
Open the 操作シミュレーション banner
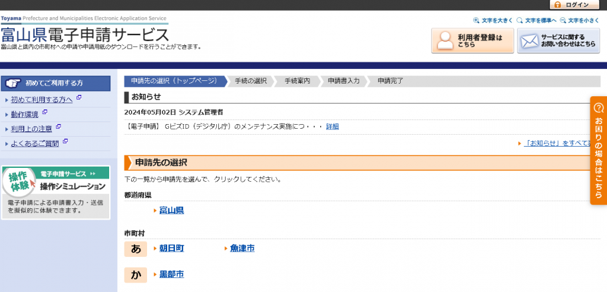[x=55, y=192]
